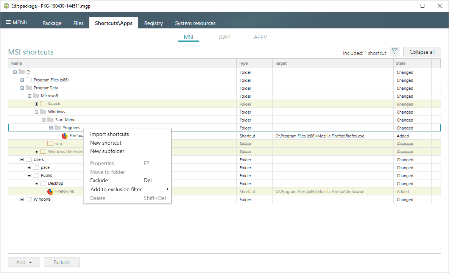Open the Add dropdown button
The image size is (449, 273).
pyautogui.click(x=24, y=262)
